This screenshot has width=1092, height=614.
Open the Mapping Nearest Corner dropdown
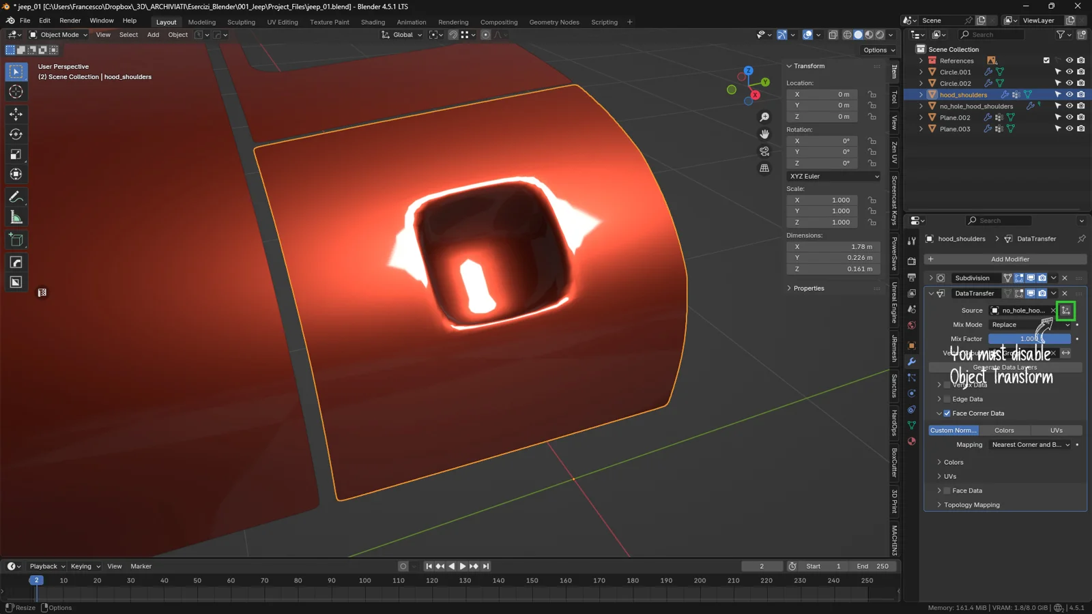click(1031, 445)
